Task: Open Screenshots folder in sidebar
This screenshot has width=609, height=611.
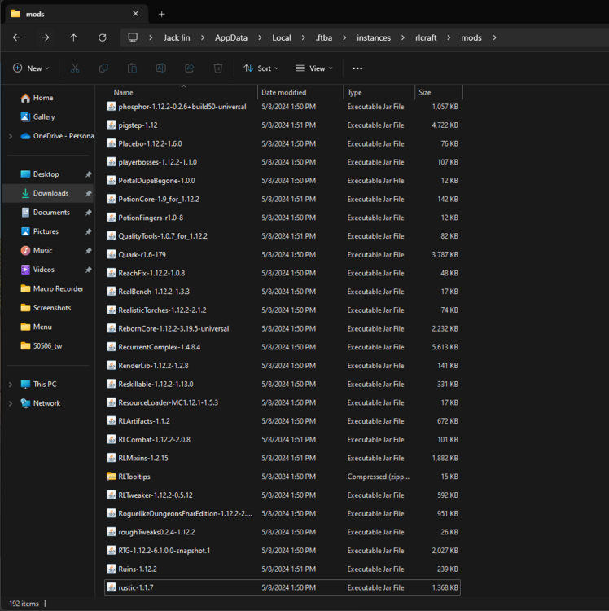Action: click(x=46, y=308)
